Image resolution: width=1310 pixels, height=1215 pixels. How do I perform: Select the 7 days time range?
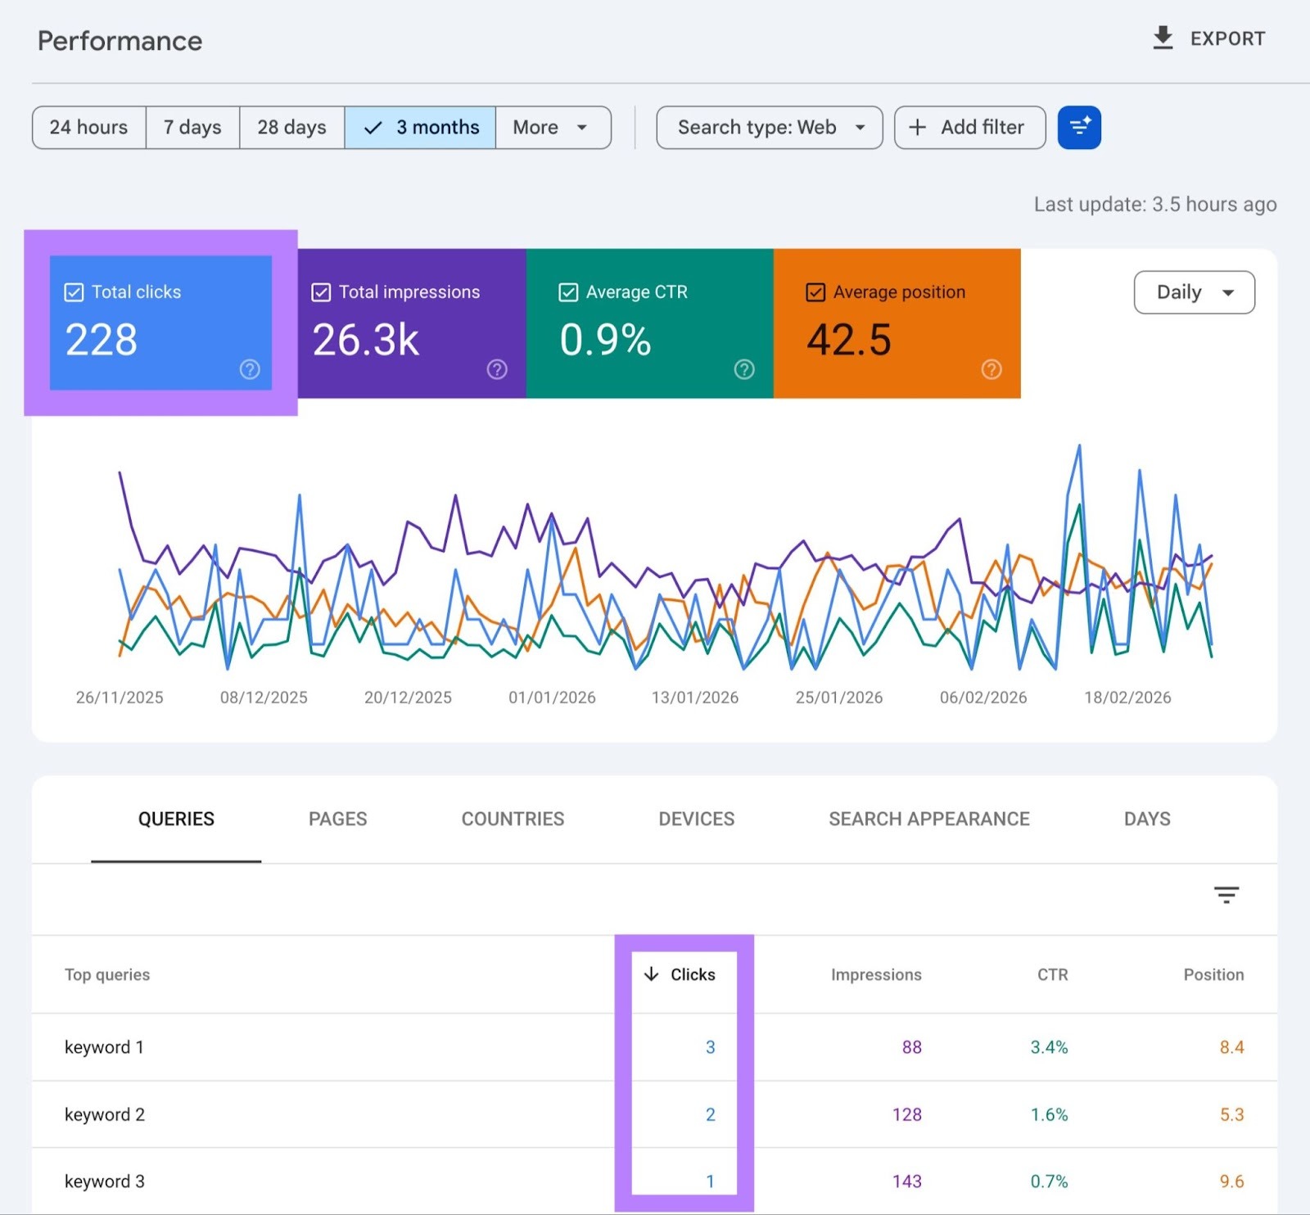pos(192,127)
